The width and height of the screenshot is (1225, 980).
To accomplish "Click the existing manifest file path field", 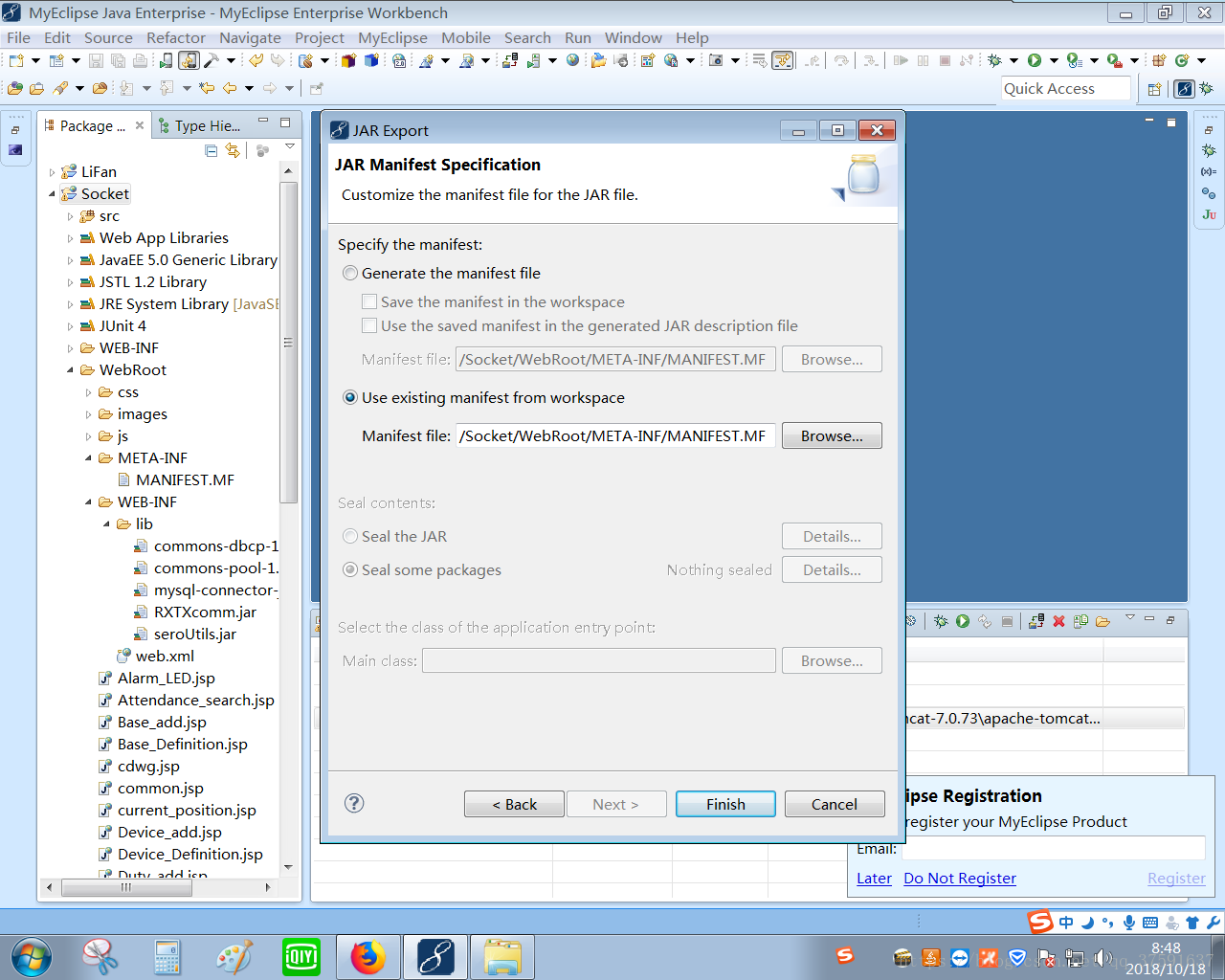I will 615,435.
